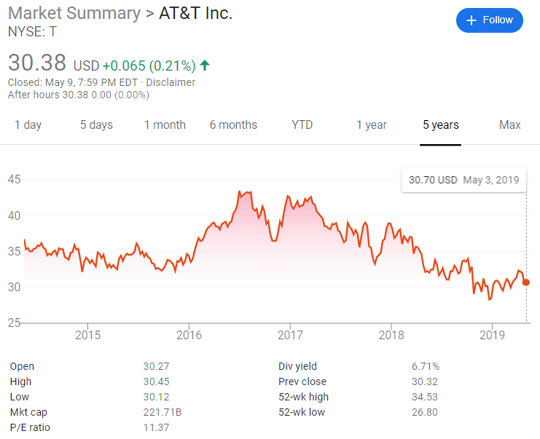The width and height of the screenshot is (540, 439).
Task: Click the Follow button
Action: (x=490, y=20)
